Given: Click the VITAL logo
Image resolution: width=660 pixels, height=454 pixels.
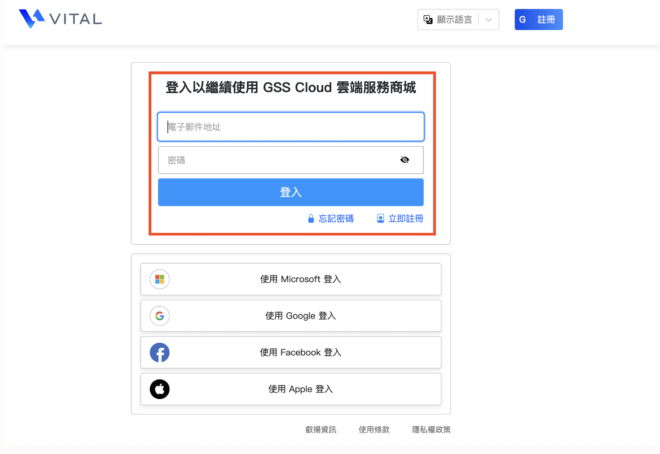Looking at the screenshot, I should tap(60, 19).
